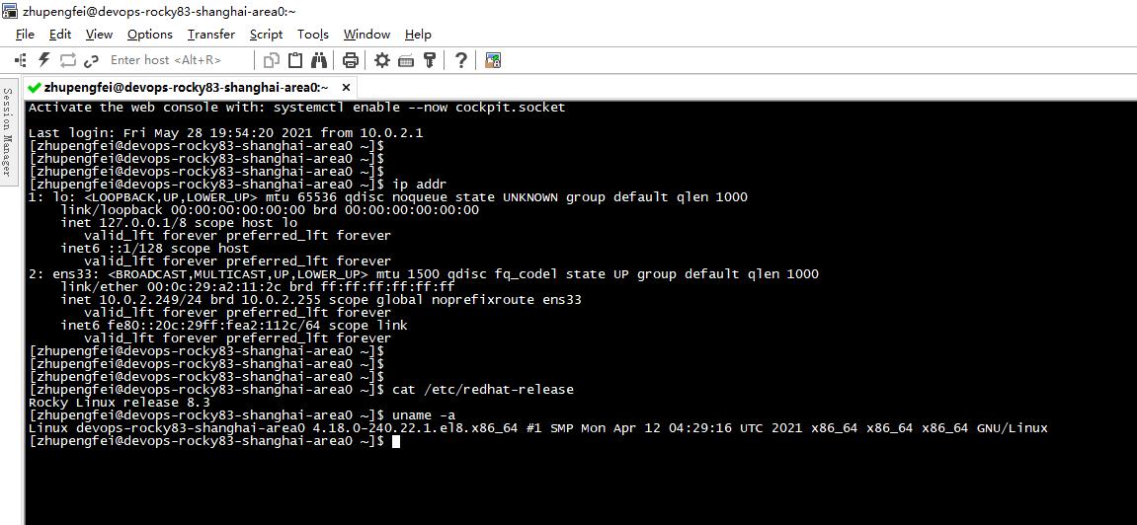
Task: Click the '2: ens33:' interface line
Action: pyautogui.click(x=424, y=273)
